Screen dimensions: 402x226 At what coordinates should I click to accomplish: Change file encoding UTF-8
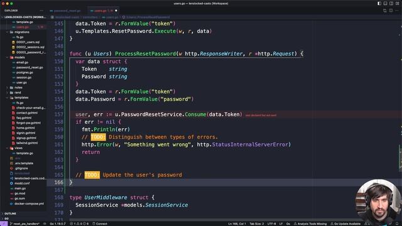point(271,223)
